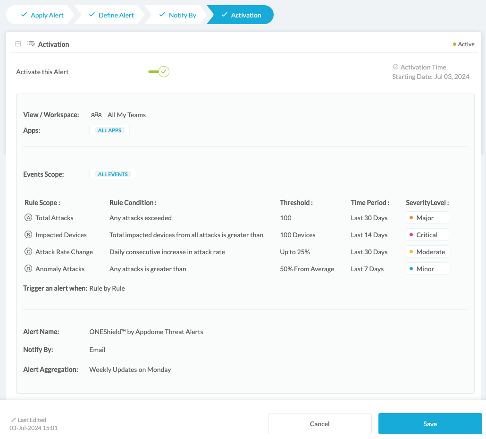Click the circled A rule icon
486x439 pixels.
[28, 218]
